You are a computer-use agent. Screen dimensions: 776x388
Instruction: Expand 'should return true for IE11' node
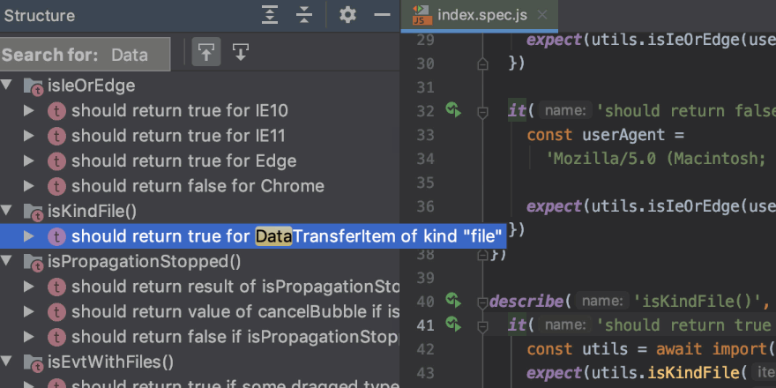point(29,136)
